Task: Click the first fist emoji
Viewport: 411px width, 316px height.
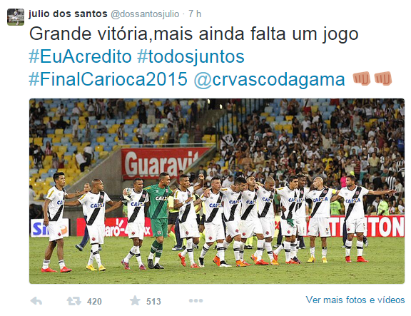Action: pyautogui.click(x=362, y=78)
